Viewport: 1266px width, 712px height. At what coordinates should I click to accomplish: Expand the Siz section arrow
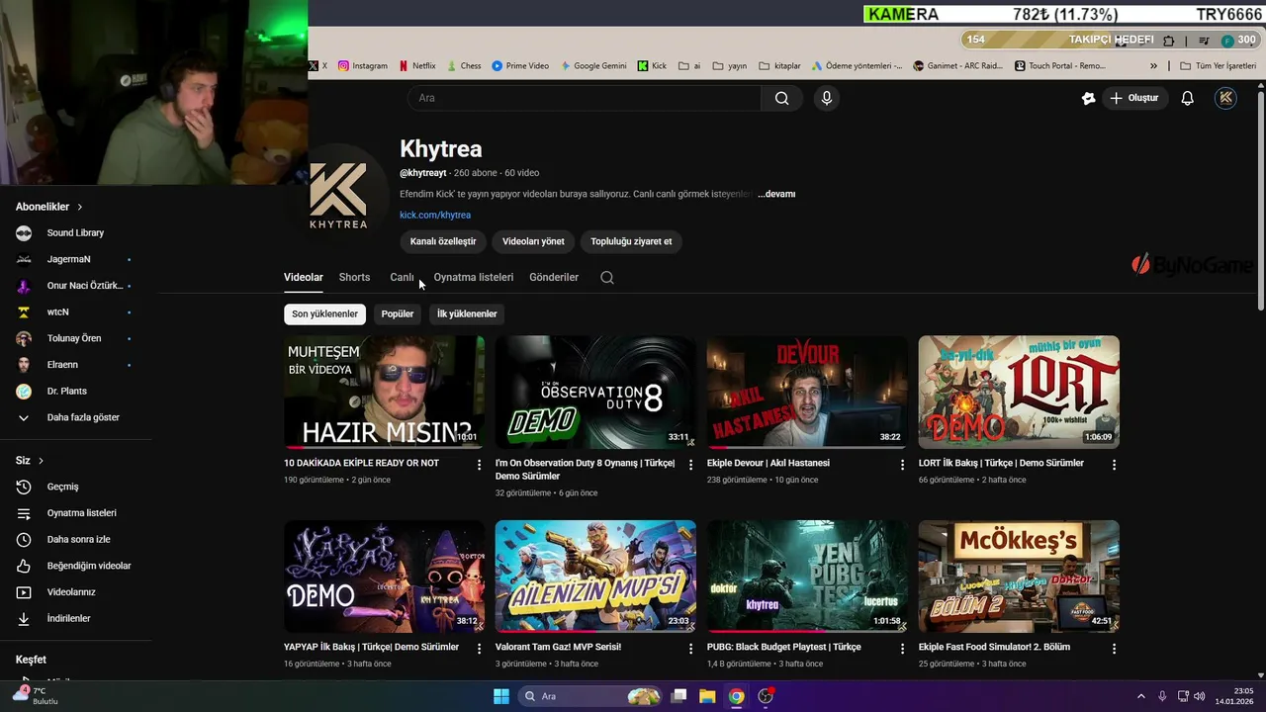pos(41,461)
